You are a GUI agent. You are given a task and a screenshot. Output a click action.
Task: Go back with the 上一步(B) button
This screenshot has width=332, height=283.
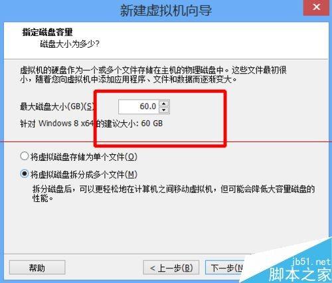pyautogui.click(x=171, y=268)
